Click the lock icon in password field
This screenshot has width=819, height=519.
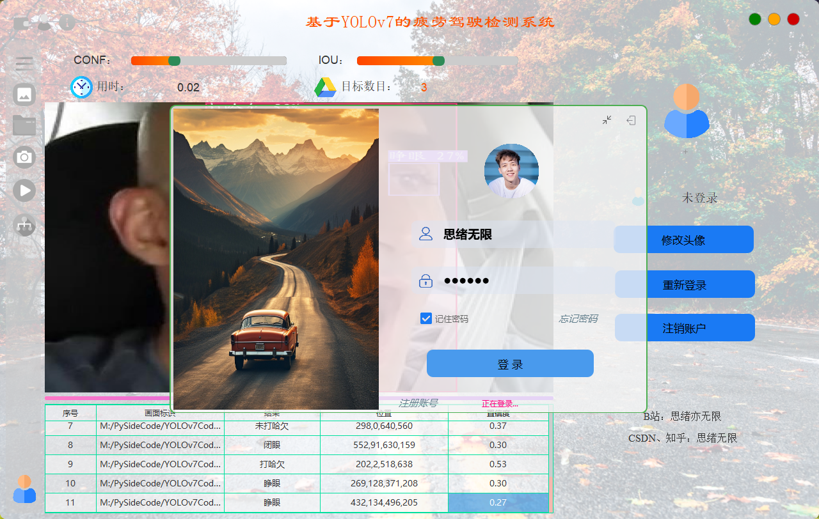tap(425, 280)
